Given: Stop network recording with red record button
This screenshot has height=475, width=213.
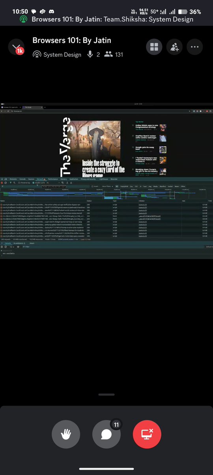Looking at the screenshot, I should pos(2,183).
